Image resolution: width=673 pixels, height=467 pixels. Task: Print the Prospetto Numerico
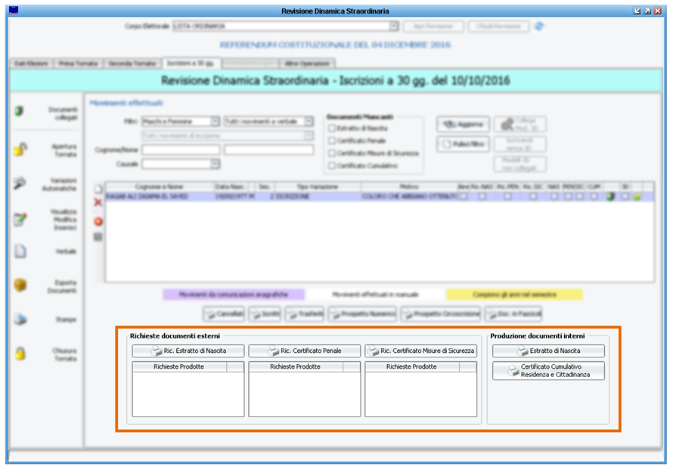pyautogui.click(x=363, y=314)
